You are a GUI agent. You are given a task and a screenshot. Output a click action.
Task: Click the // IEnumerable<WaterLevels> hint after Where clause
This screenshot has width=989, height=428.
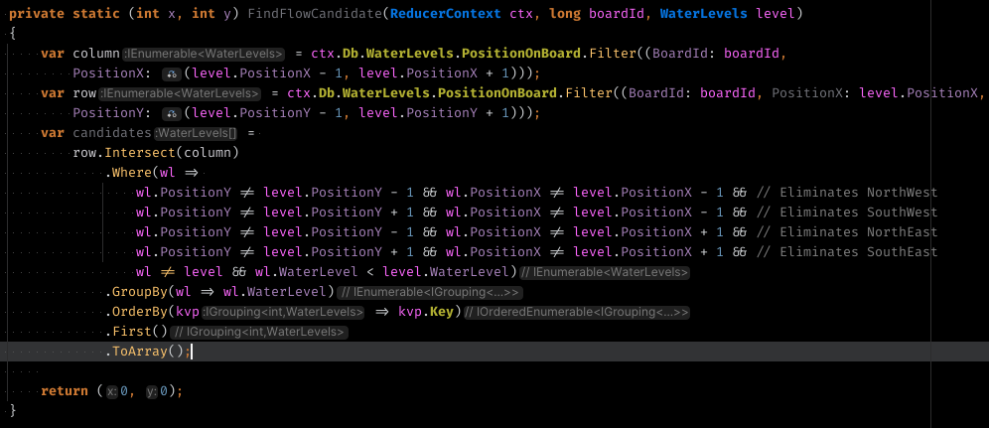tap(604, 272)
